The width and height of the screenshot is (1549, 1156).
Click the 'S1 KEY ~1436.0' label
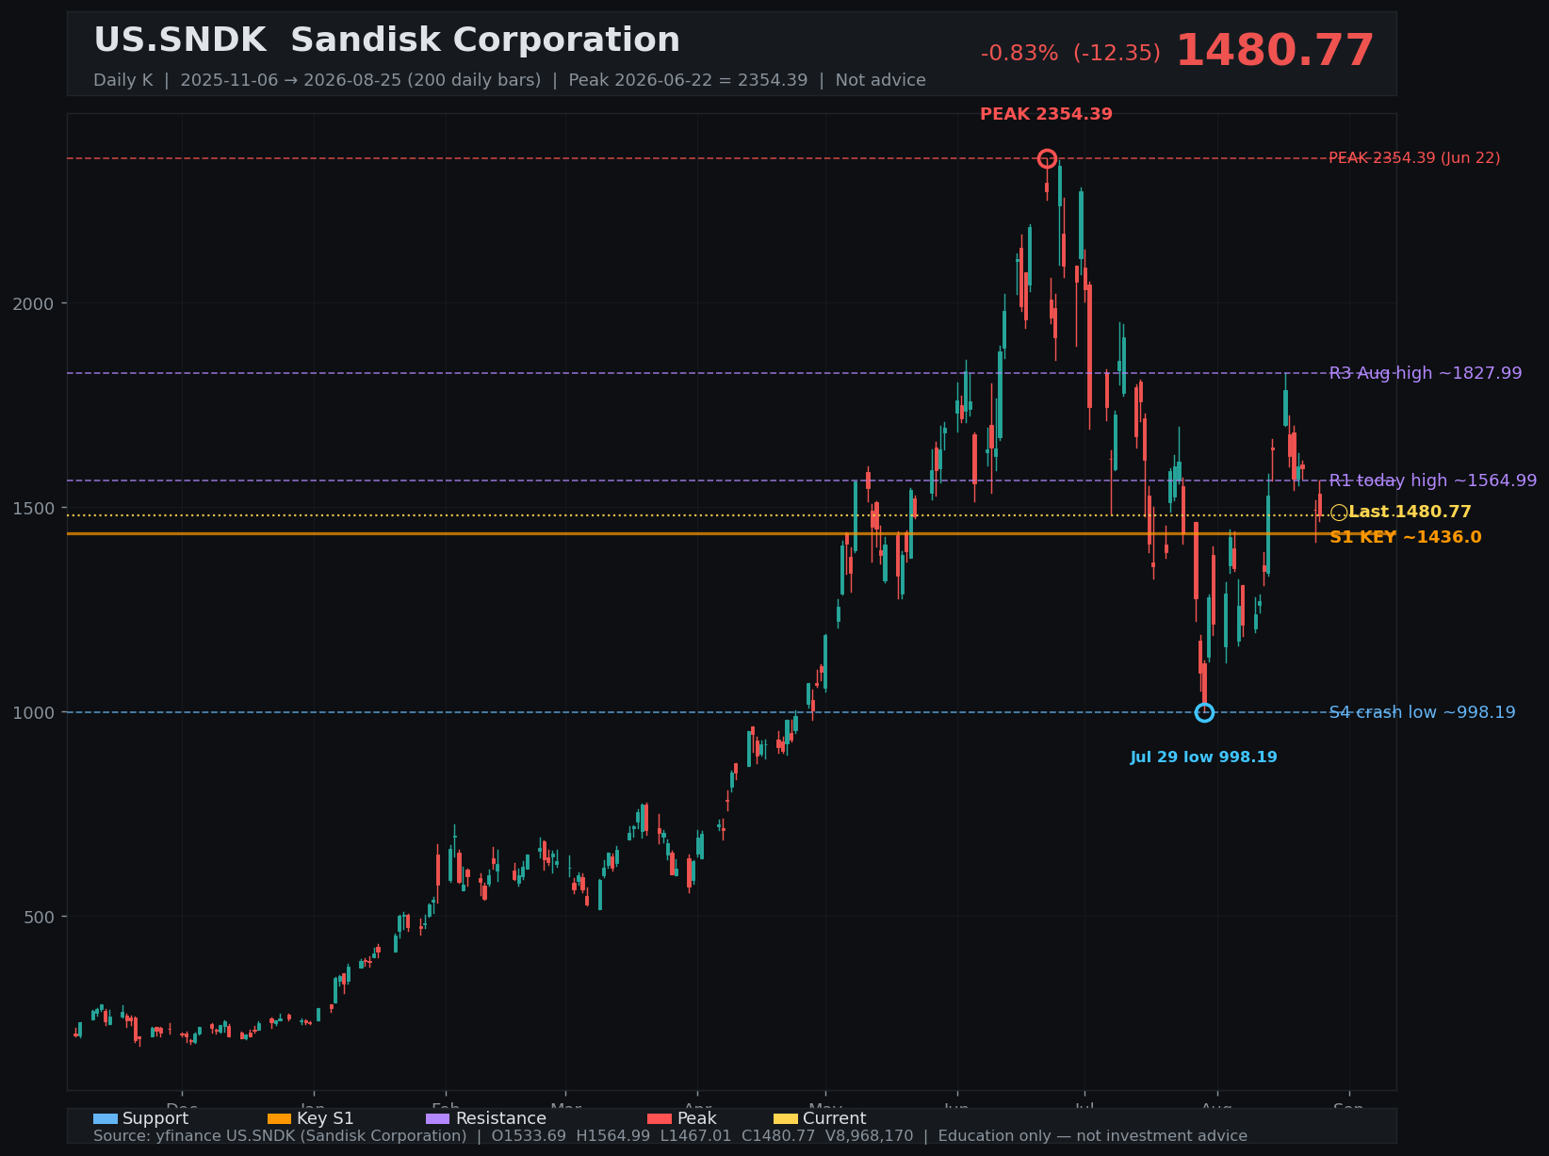pyautogui.click(x=1406, y=537)
